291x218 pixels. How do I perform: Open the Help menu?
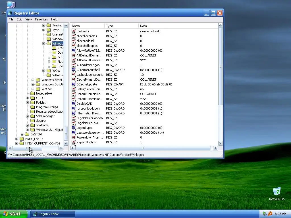54,19
